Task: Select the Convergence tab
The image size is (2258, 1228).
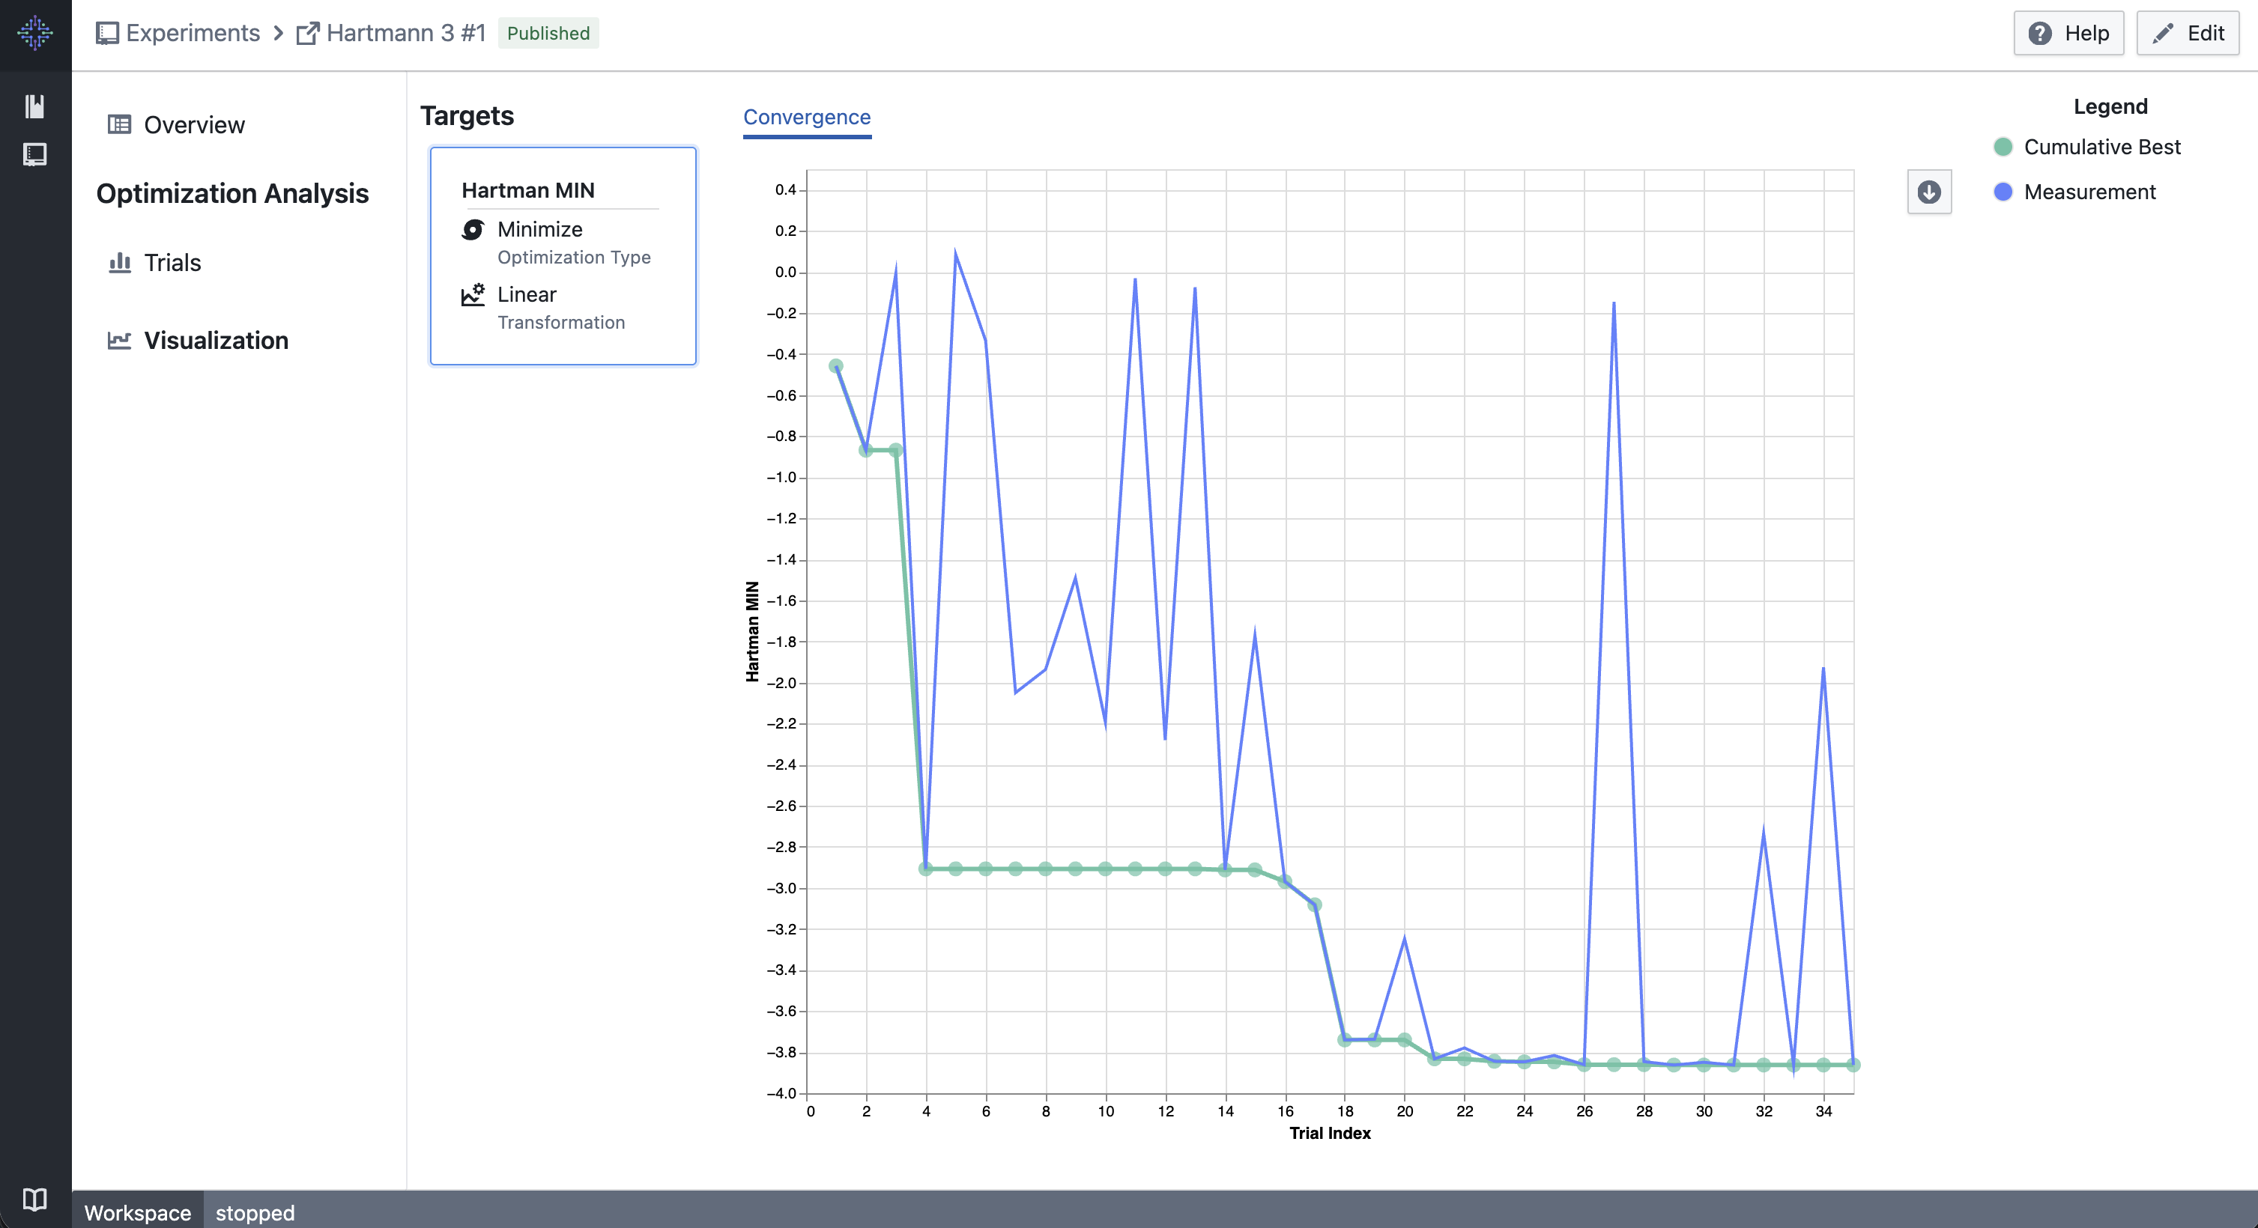Action: coord(806,118)
